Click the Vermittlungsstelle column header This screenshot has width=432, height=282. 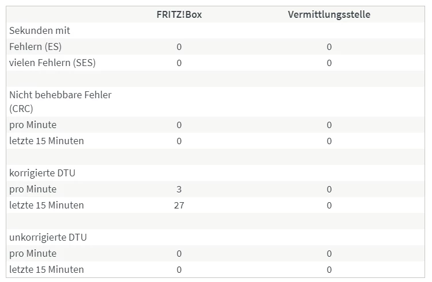coord(329,14)
